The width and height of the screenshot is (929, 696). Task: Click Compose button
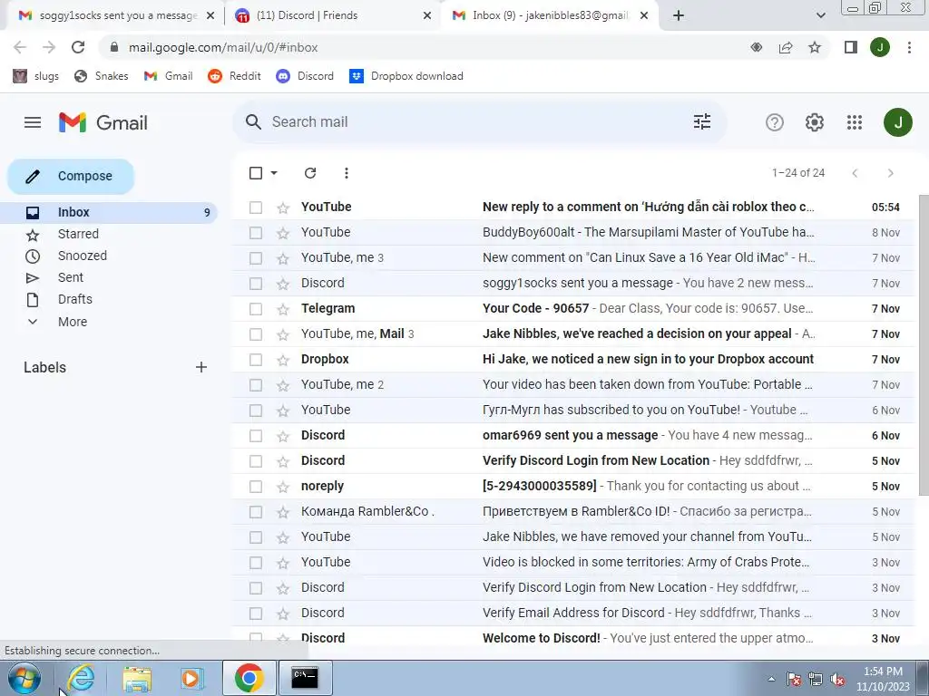[x=71, y=177]
